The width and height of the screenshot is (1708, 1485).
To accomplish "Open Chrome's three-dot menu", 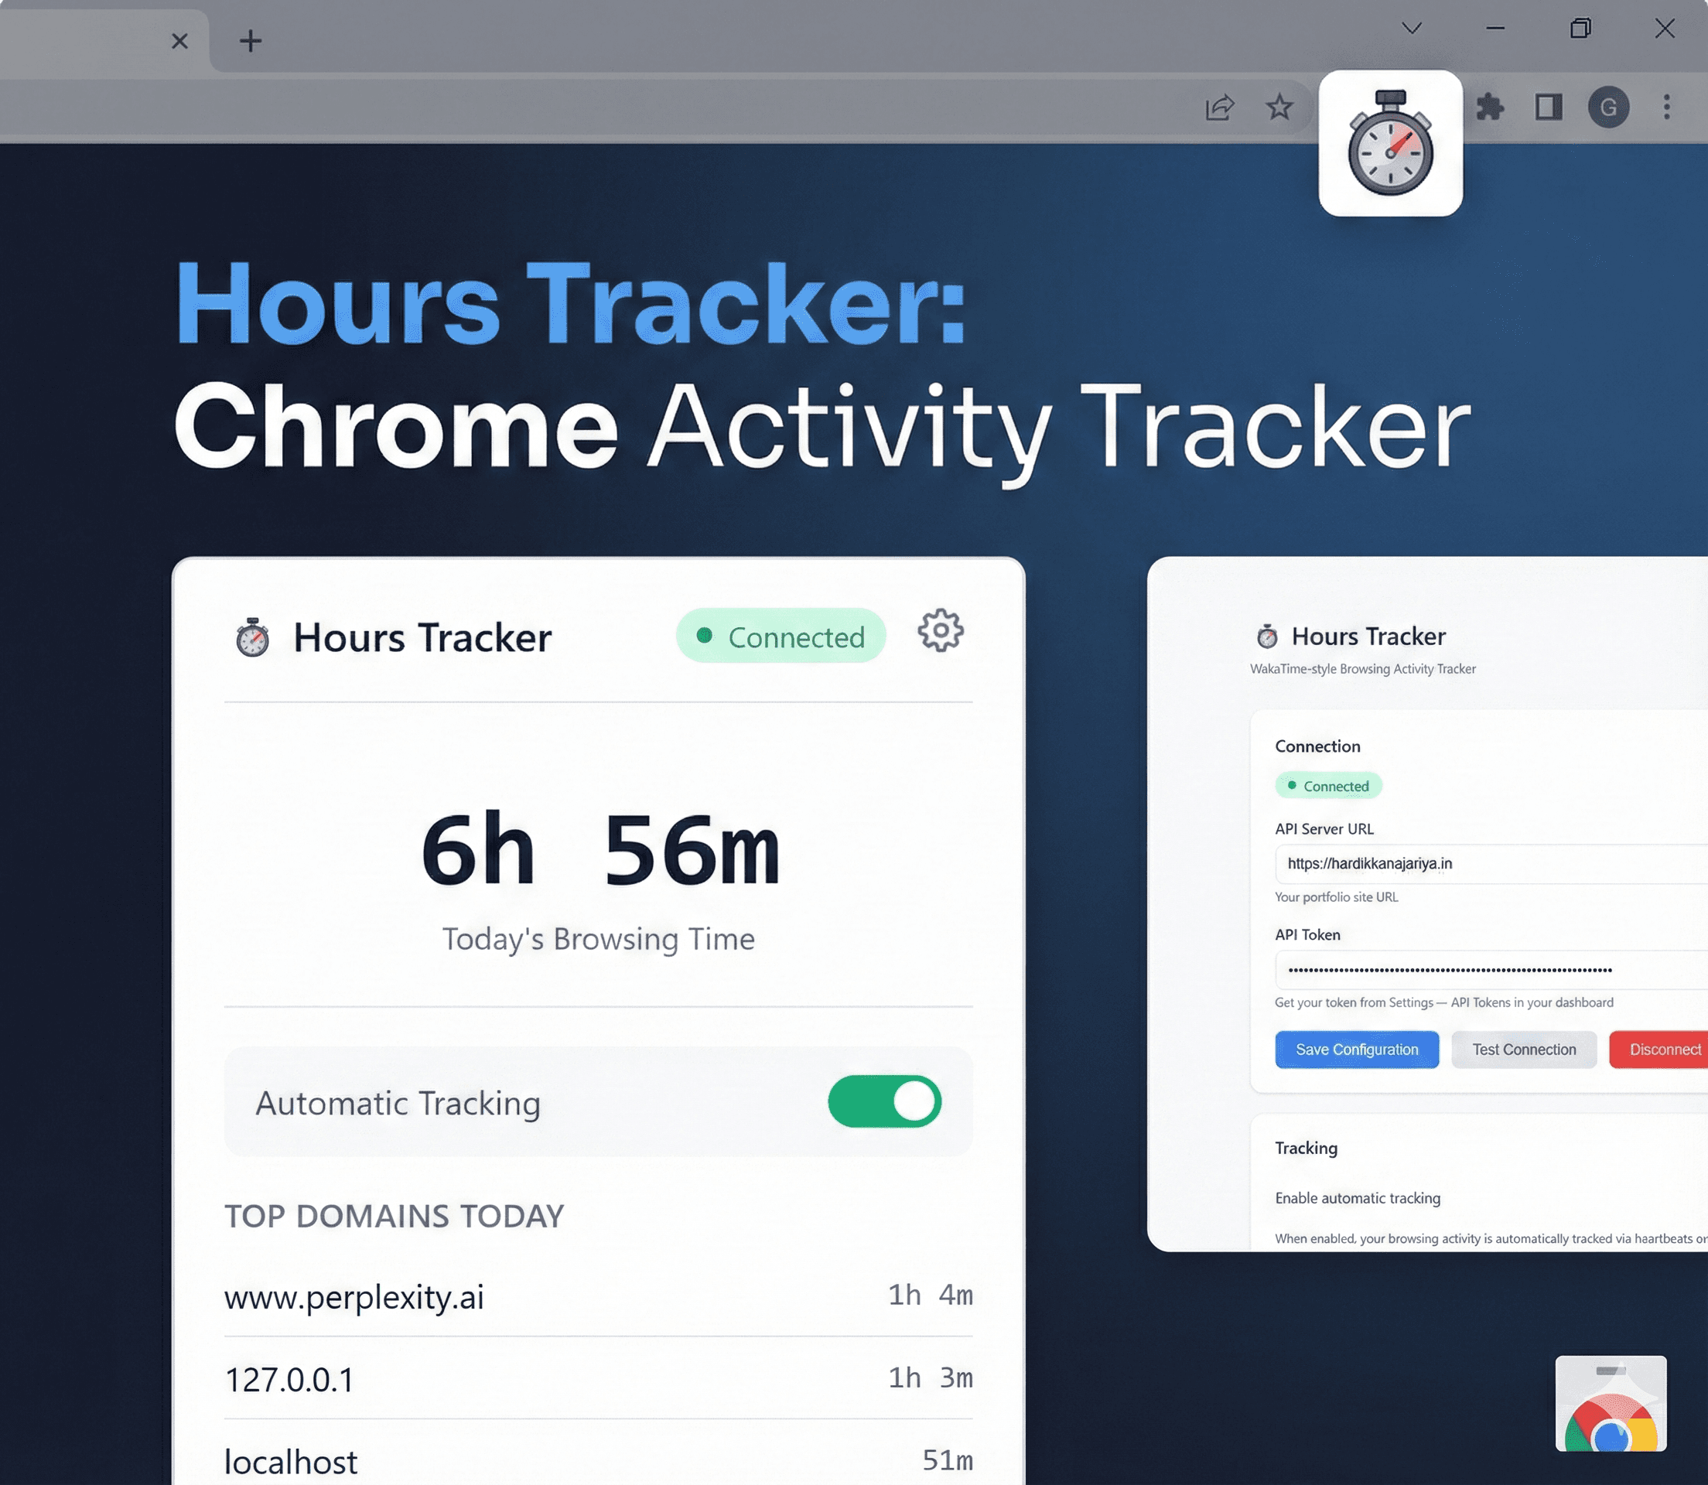I will click(x=1666, y=108).
